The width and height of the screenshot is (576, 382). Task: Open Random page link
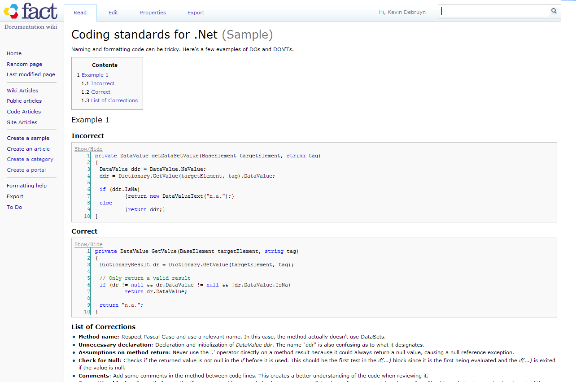24,64
